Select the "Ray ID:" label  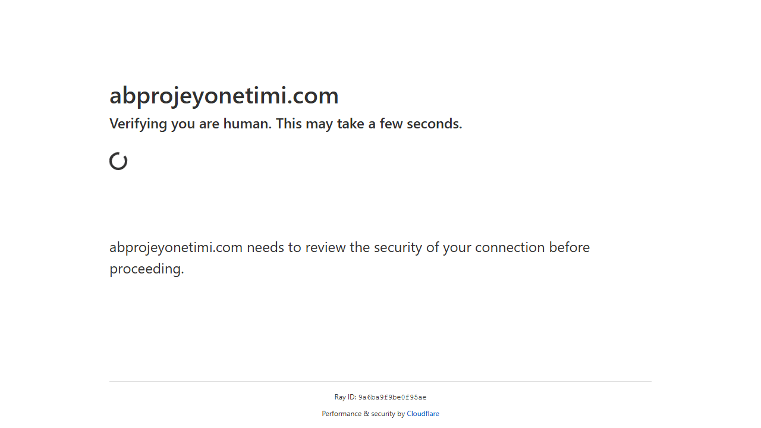(345, 398)
